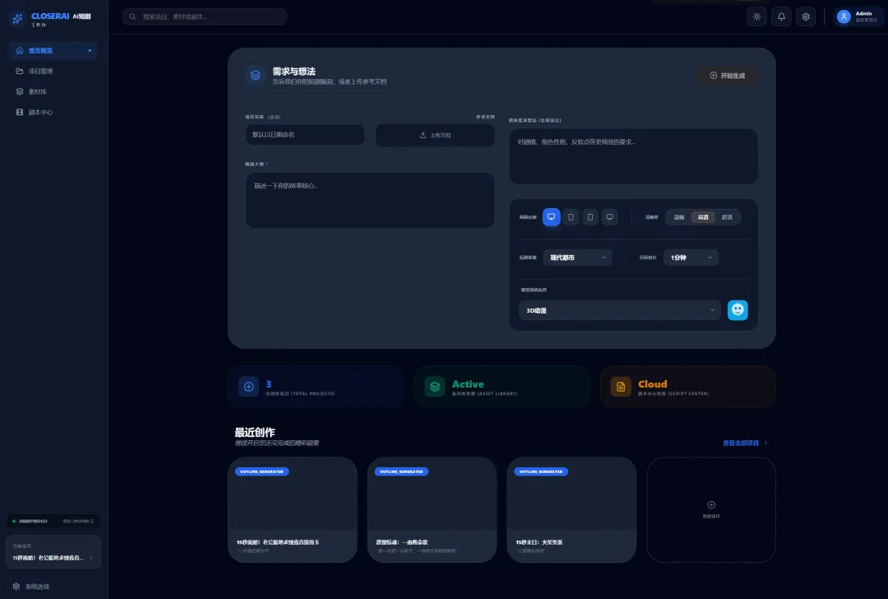Viewport: 888px width, 599px height.
Task: Open the project card 15秒末日：火星坠落
Action: point(571,509)
